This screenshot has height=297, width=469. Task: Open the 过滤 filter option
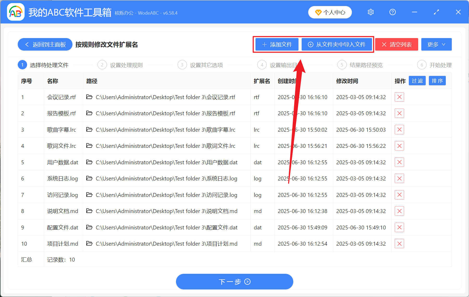[x=417, y=81]
